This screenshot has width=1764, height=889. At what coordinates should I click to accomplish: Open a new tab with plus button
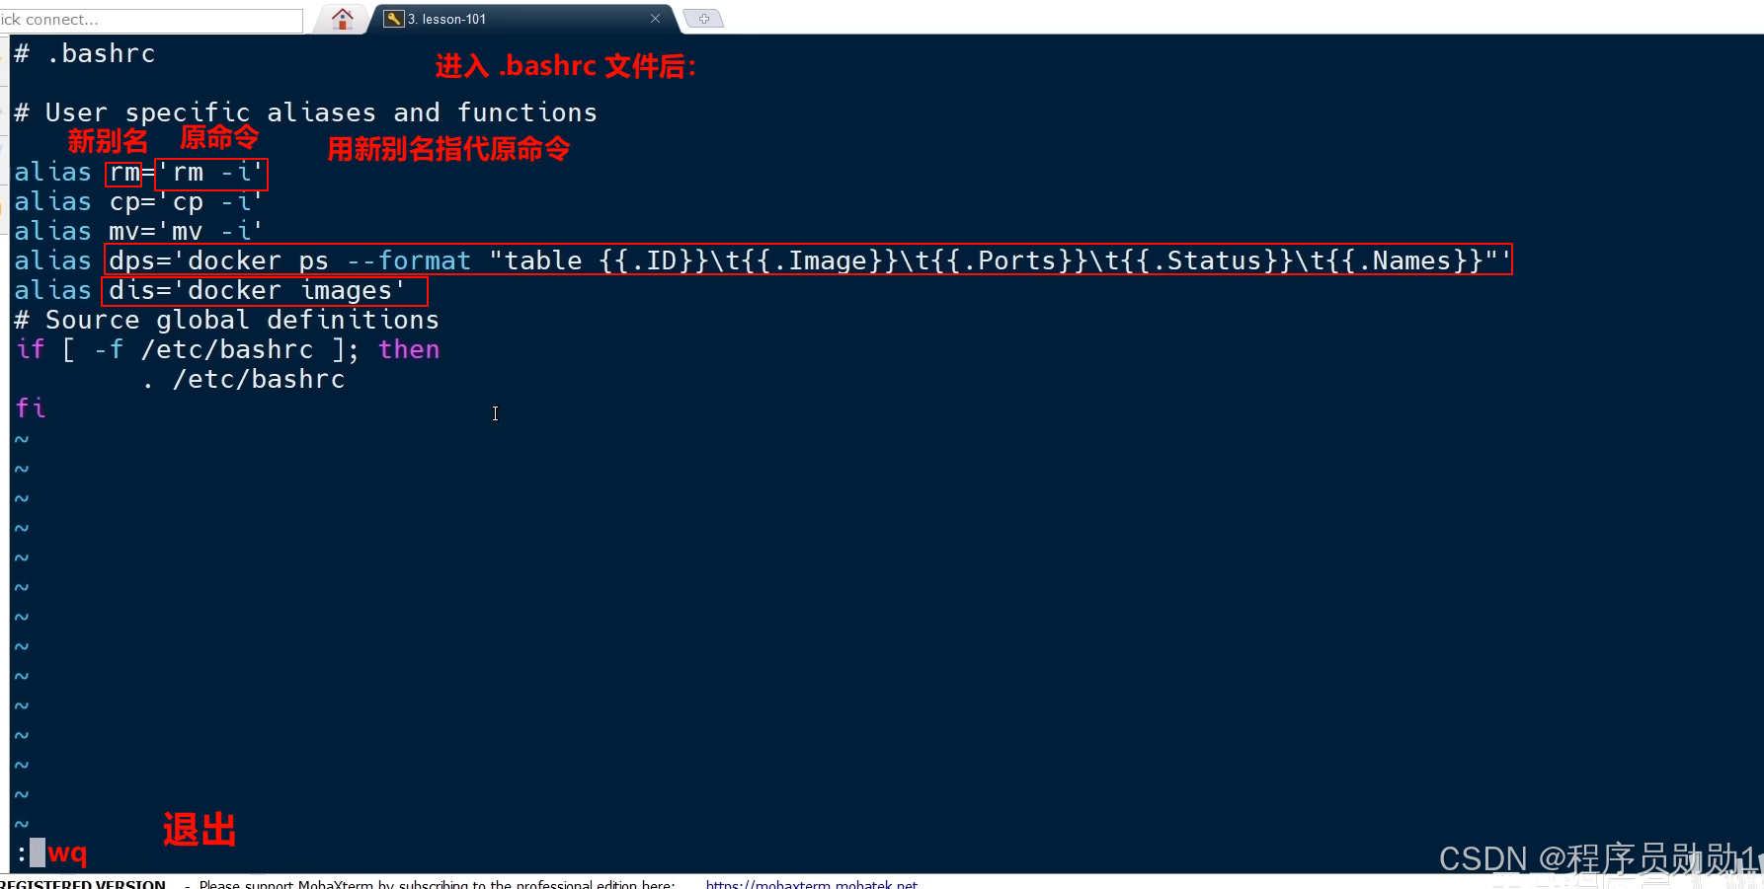pyautogui.click(x=703, y=19)
